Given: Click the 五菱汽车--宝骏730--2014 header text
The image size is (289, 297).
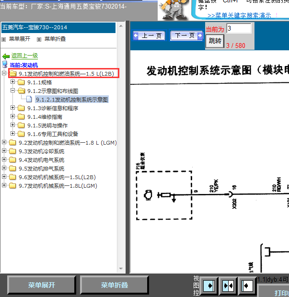Looking at the screenshot, I should click(x=35, y=27).
